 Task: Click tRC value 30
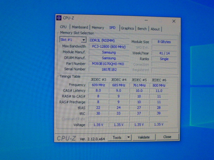pyautogui.click(x=98, y=113)
